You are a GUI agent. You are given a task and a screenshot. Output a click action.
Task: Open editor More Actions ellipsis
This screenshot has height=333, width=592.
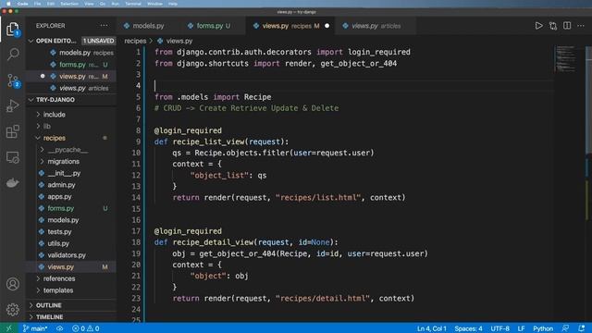click(581, 26)
